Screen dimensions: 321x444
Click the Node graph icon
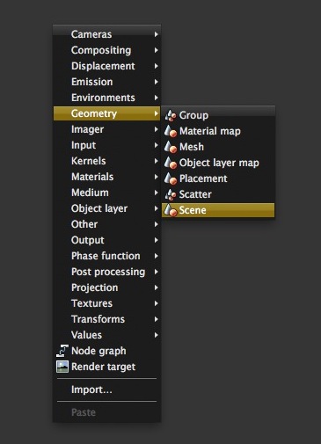[x=62, y=351]
